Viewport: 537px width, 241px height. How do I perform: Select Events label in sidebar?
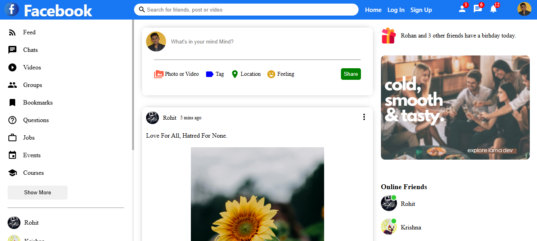32,155
